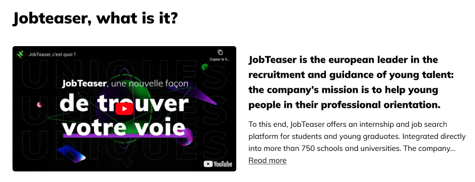Viewport: 475px width, 182px height.
Task: Click the "Copier le li..." label
Action: click(x=220, y=59)
